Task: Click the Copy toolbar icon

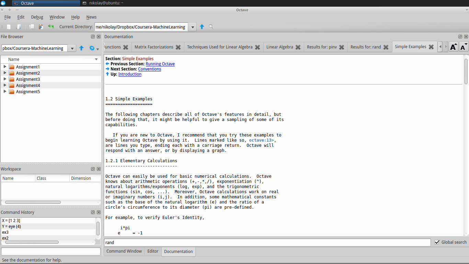Action: (32, 26)
